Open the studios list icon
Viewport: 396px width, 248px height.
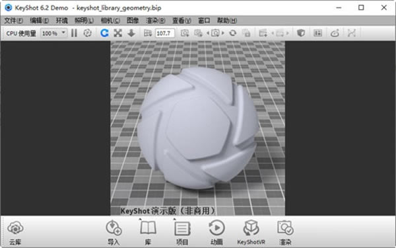point(280,33)
